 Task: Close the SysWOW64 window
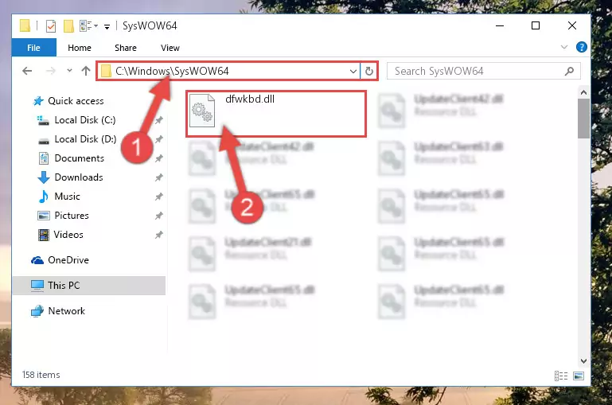tap(571, 25)
